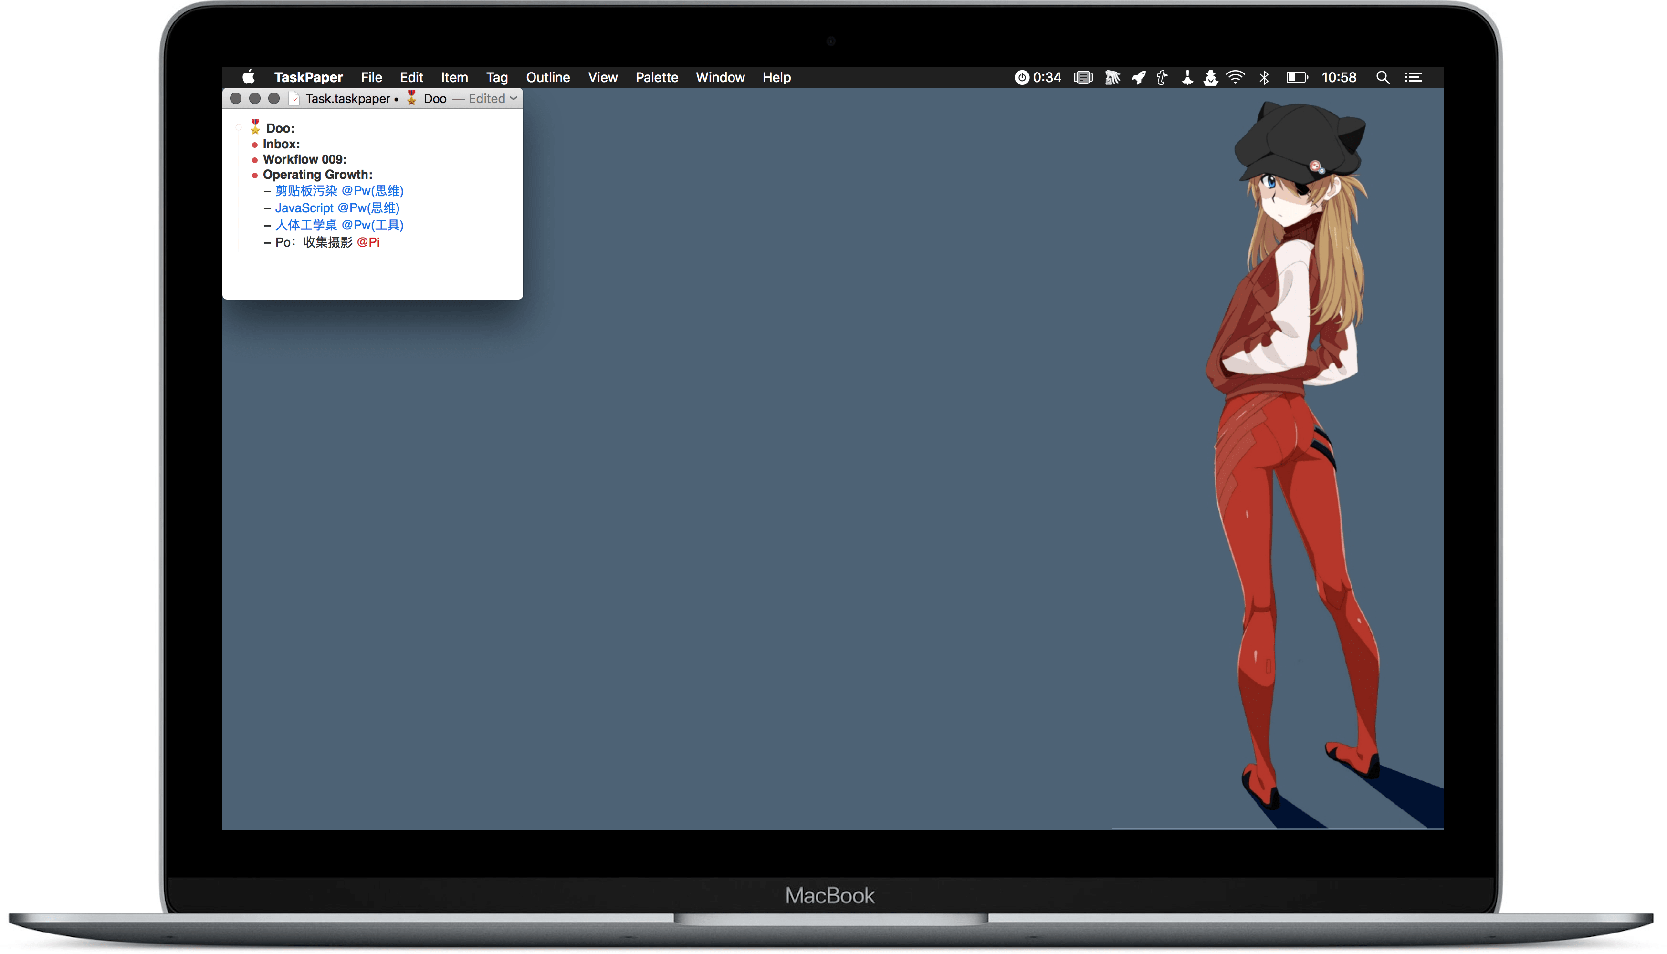This screenshot has width=1667, height=954.
Task: Open the Outline menu
Action: point(547,77)
